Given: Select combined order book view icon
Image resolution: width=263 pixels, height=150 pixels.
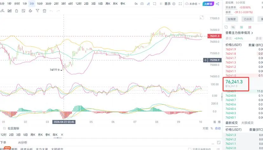Looking at the screenshot, I should pyautogui.click(x=233, y=27).
